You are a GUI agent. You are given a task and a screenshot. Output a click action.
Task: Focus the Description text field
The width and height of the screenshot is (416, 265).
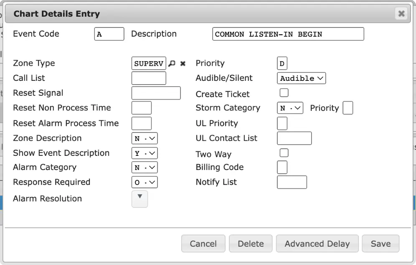coord(288,34)
